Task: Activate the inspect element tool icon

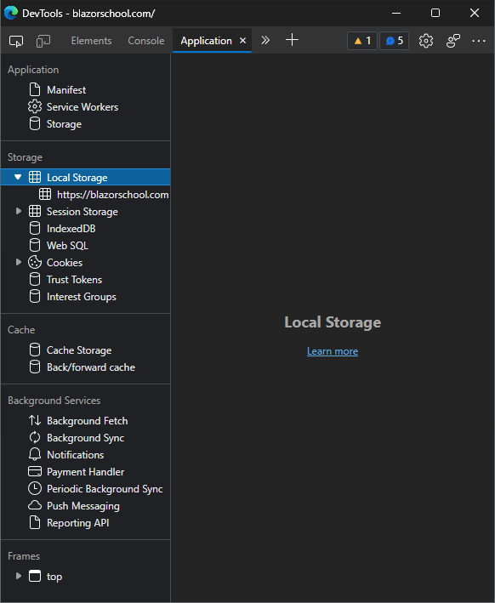Action: point(16,41)
